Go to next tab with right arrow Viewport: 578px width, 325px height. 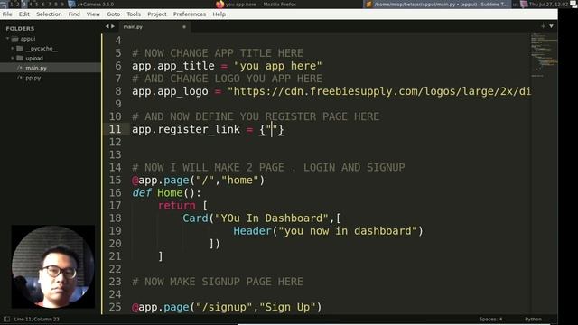click(x=112, y=26)
